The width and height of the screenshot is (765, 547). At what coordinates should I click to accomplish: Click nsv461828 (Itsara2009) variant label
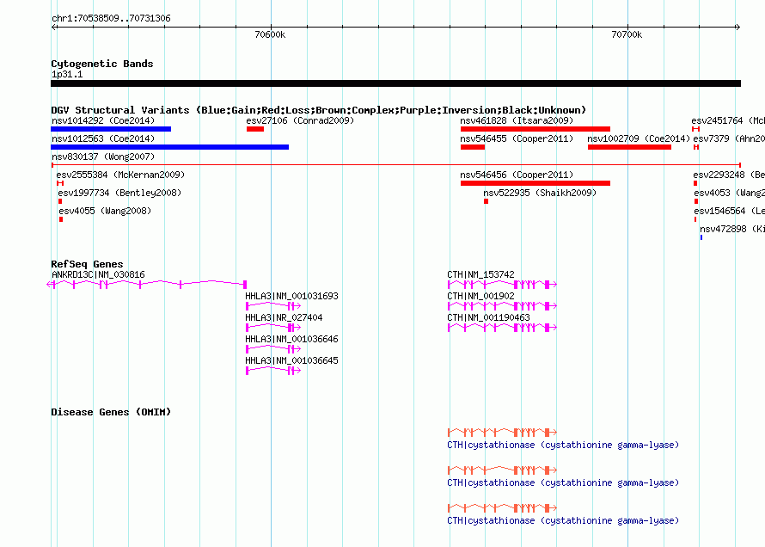517,120
